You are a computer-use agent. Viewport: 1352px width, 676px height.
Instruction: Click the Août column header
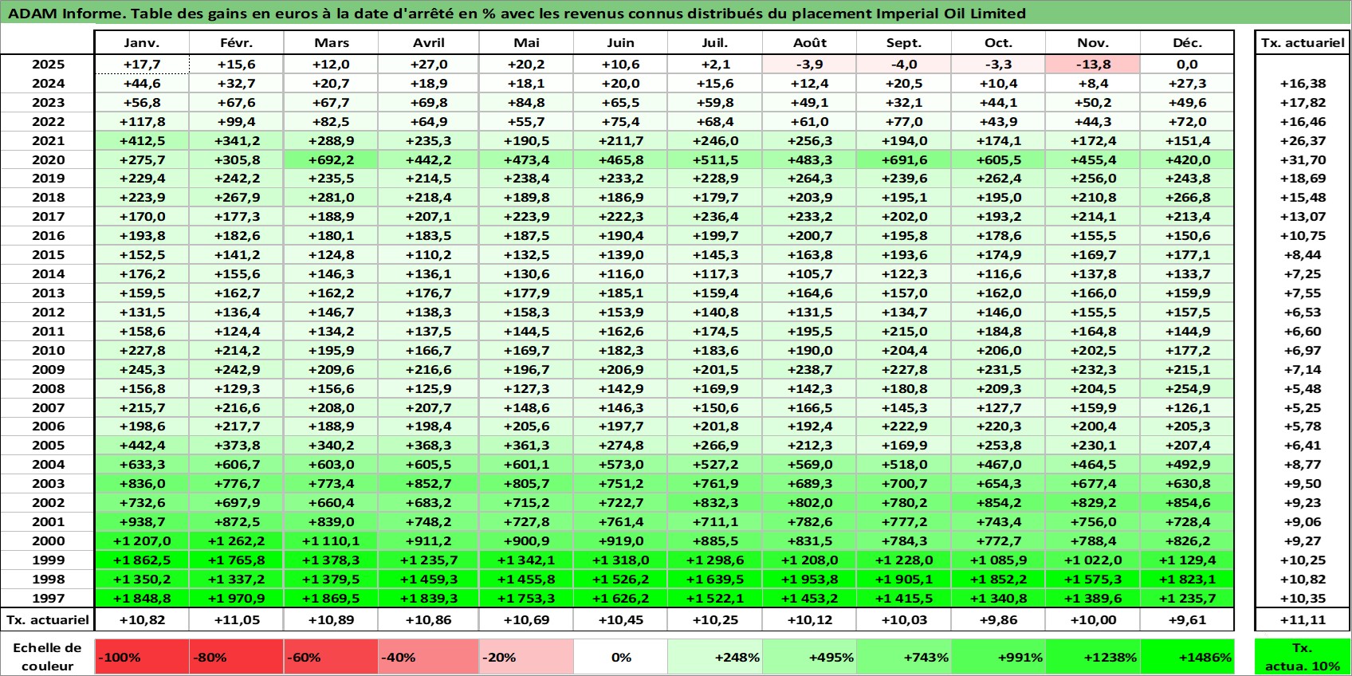pyautogui.click(x=810, y=43)
